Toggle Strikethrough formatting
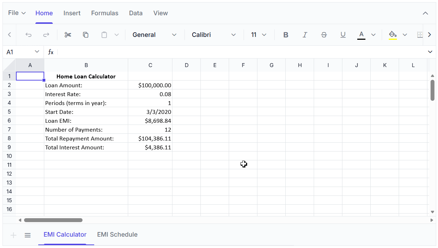Image resolution: width=438 pixels, height=248 pixels. 324,35
